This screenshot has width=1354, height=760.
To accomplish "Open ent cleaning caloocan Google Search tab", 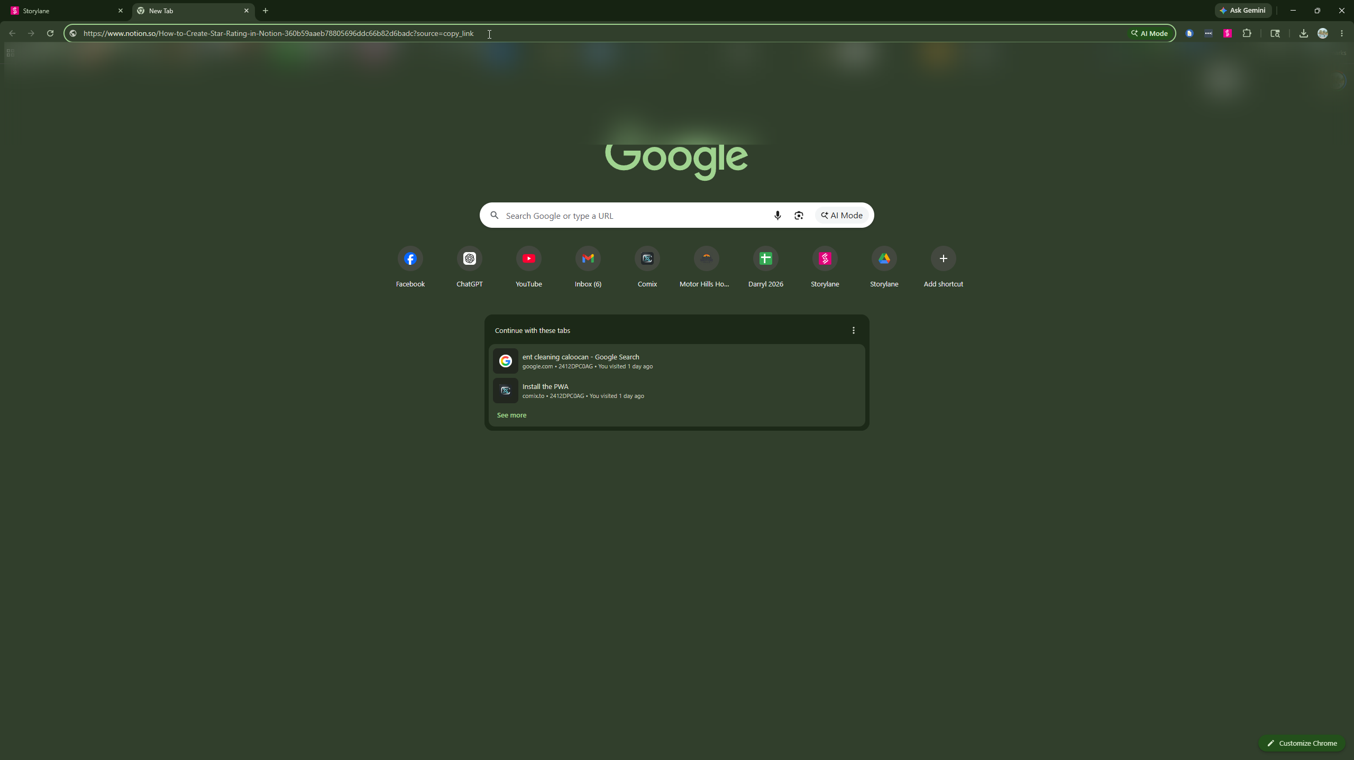I will tap(676, 361).
